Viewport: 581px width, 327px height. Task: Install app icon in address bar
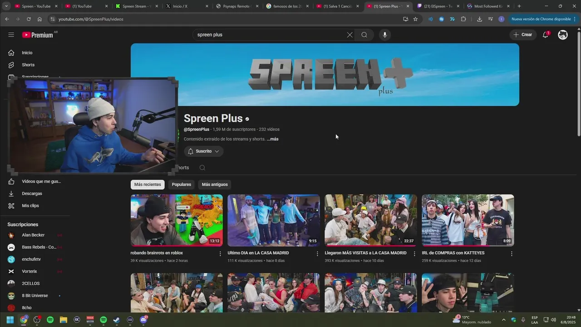point(405,19)
